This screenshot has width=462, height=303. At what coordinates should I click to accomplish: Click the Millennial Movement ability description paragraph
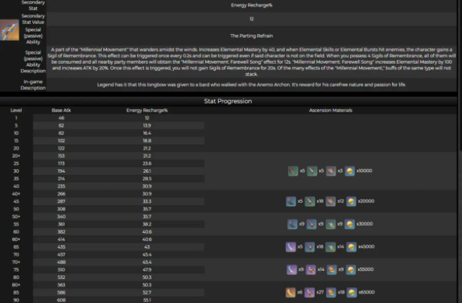tap(251, 62)
